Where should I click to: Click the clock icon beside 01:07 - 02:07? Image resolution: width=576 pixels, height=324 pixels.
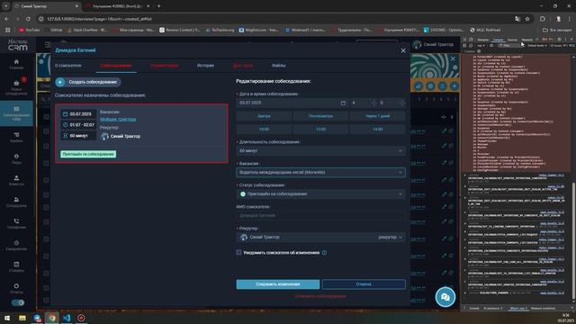click(66, 125)
